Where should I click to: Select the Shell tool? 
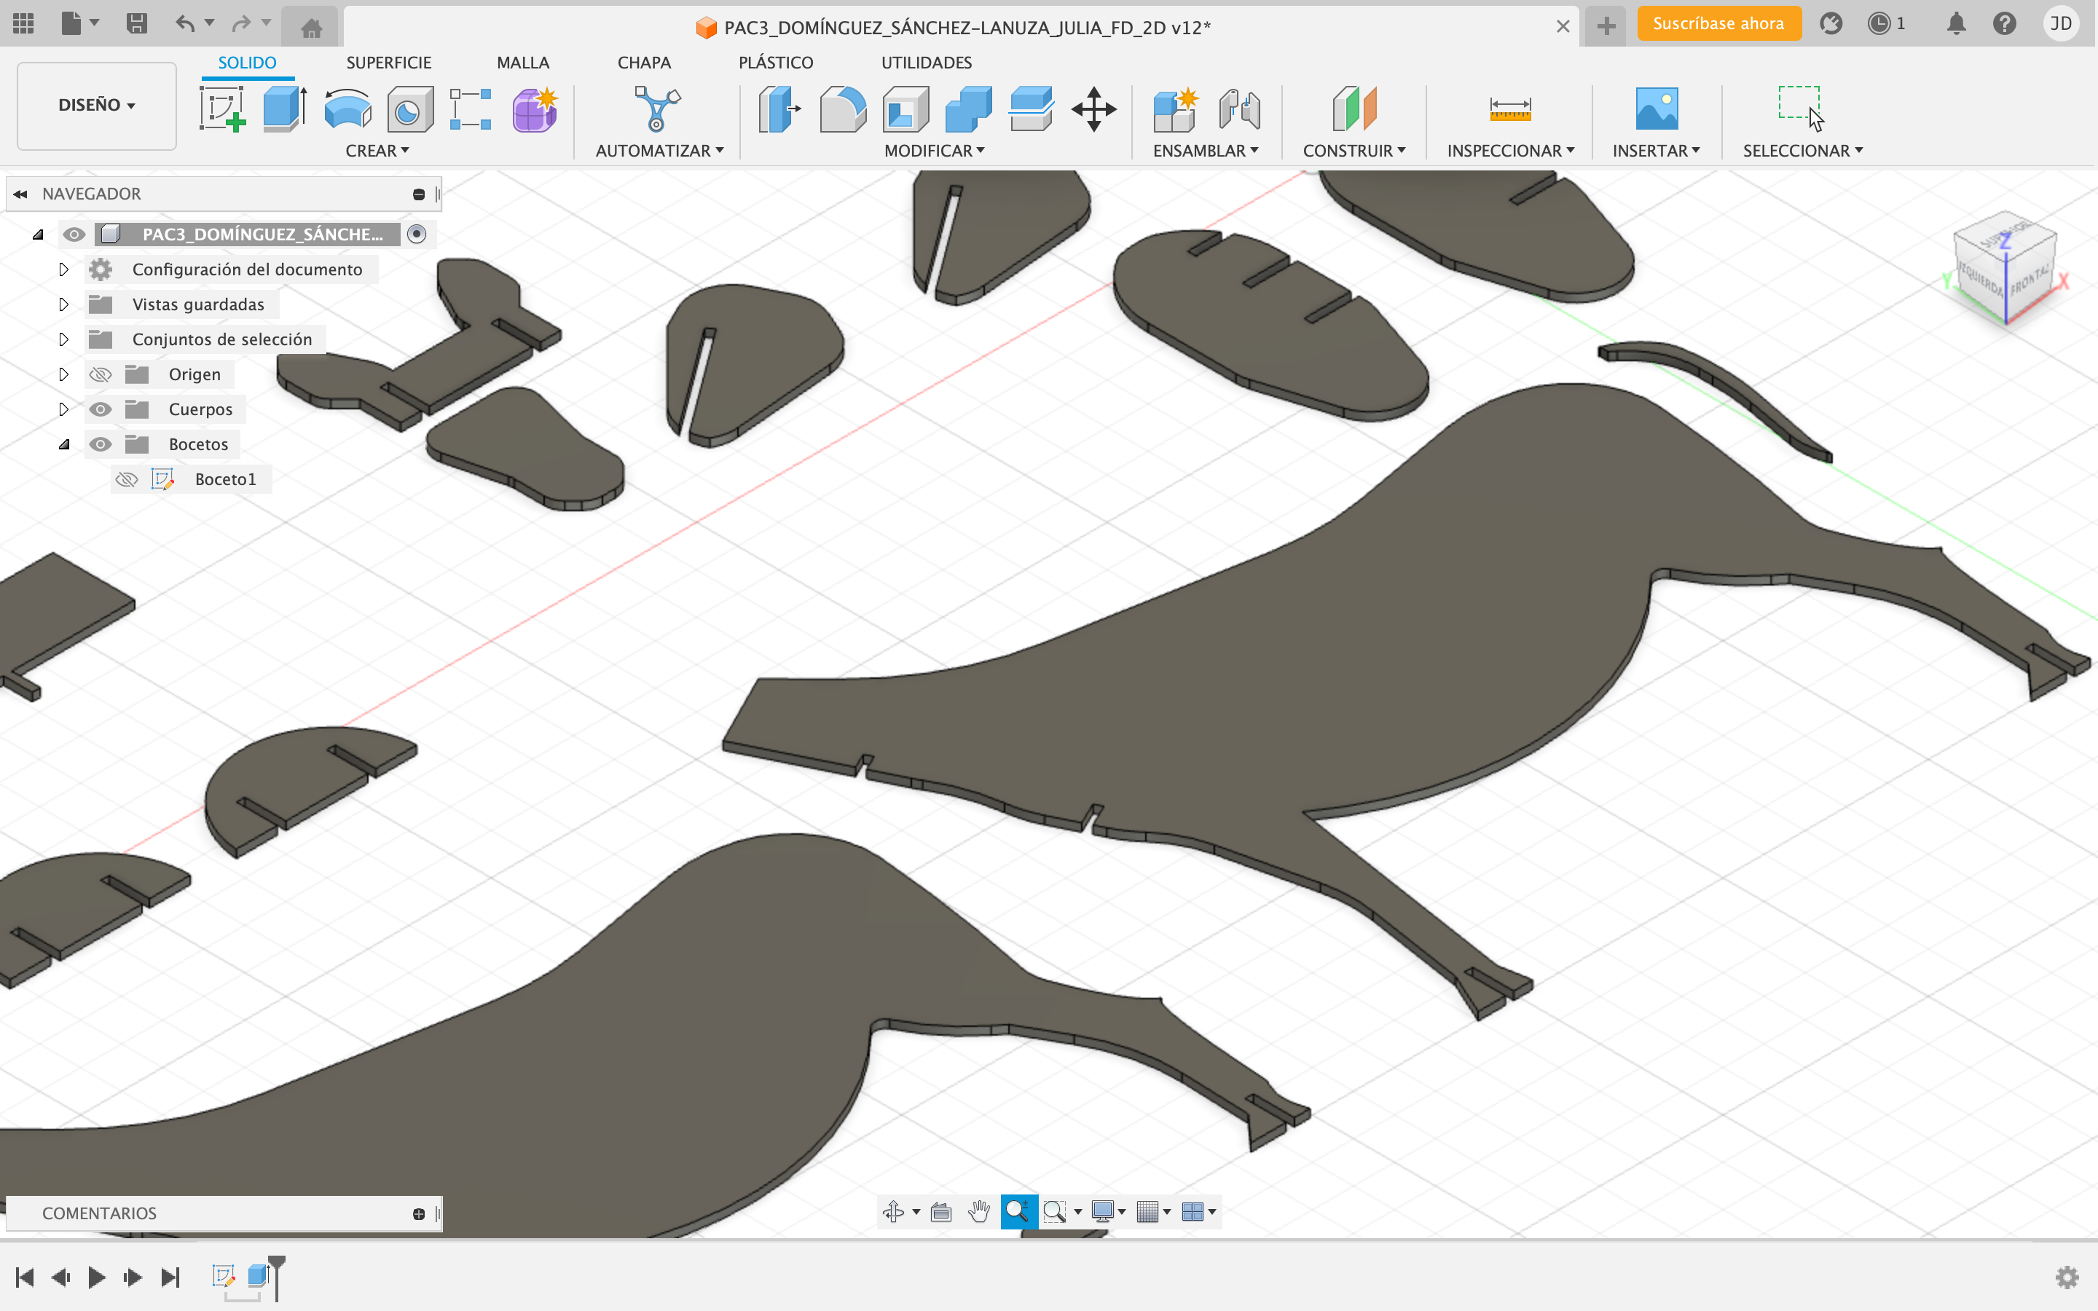[905, 109]
